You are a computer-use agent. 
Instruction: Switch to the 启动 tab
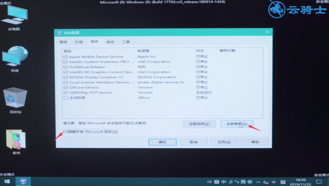pyautogui.click(x=110, y=42)
